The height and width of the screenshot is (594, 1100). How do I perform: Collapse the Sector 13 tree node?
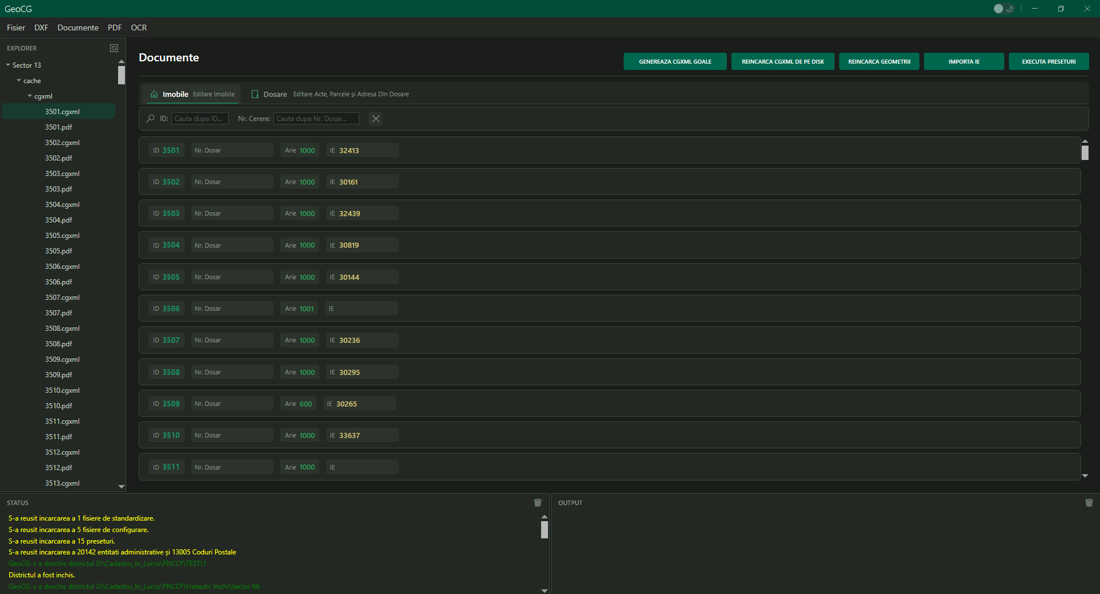[8, 65]
